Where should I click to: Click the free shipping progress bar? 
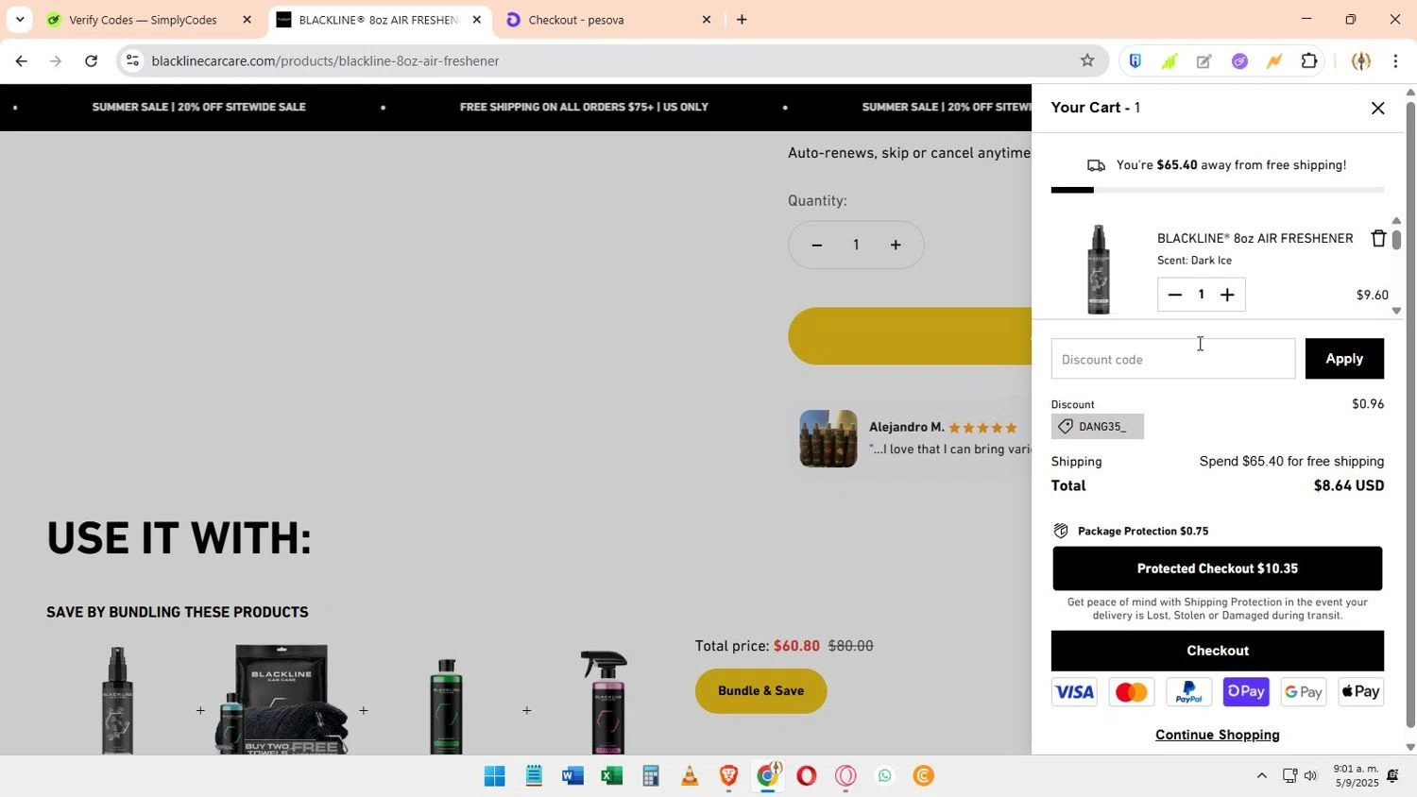(x=1217, y=191)
